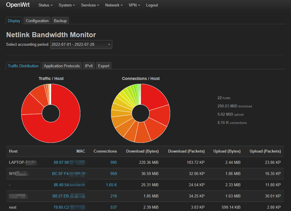Open the VPN dropdown menu
The width and height of the screenshot is (291, 211).
point(134,5)
